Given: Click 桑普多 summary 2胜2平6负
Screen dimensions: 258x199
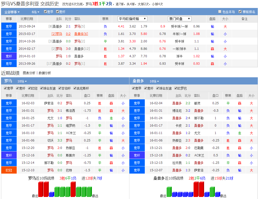Looking at the screenshot, I should [x=197, y=178].
